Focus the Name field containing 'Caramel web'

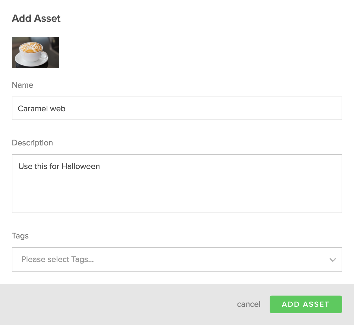[x=177, y=108]
